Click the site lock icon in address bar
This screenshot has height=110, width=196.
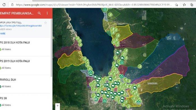point(12,5)
